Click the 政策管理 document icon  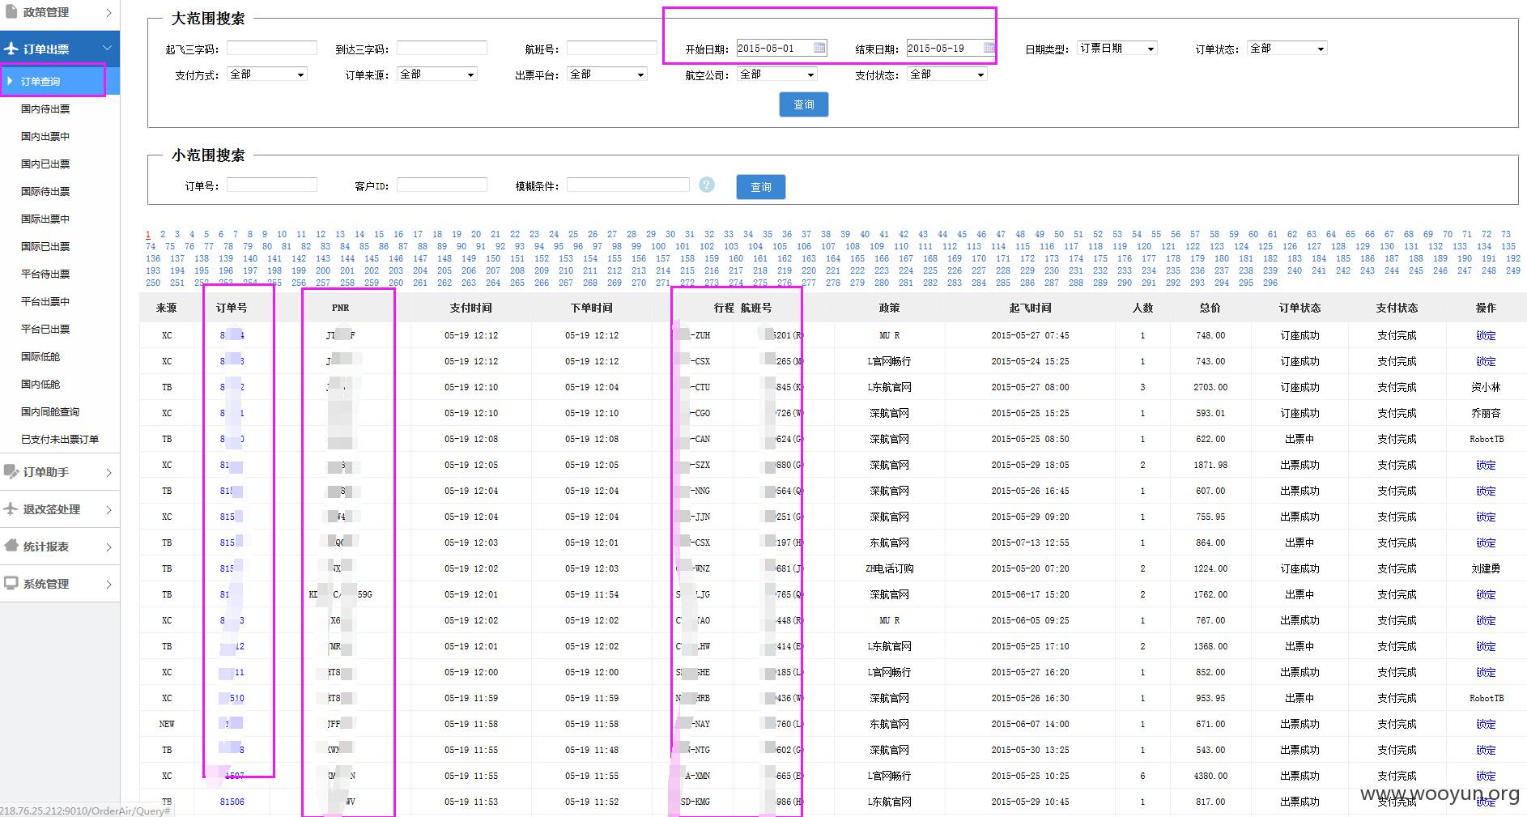11,11
